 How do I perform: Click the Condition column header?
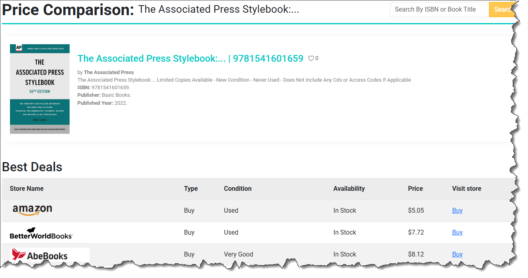(238, 188)
